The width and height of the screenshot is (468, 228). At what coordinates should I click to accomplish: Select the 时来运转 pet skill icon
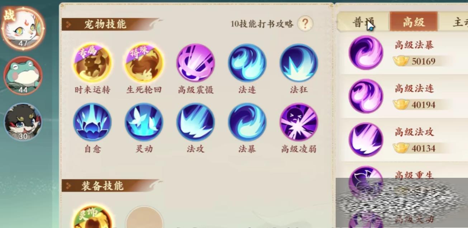pos(93,63)
